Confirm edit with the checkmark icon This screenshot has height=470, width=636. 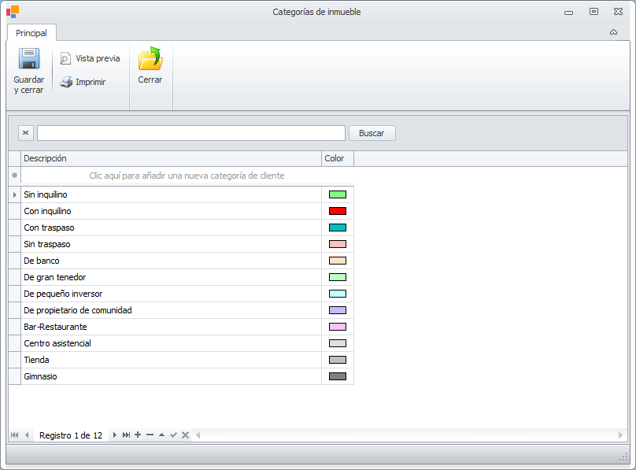(174, 435)
